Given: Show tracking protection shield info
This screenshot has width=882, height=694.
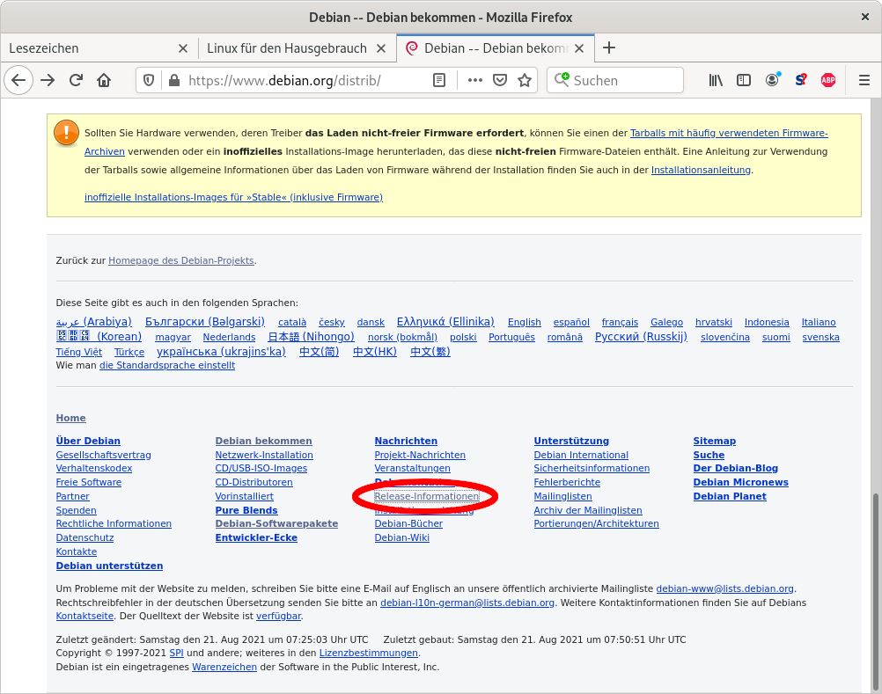Looking at the screenshot, I should pos(149,80).
